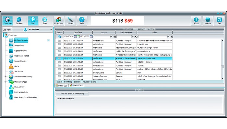Open Web Pages Visited in the sidebar

point(21,56)
